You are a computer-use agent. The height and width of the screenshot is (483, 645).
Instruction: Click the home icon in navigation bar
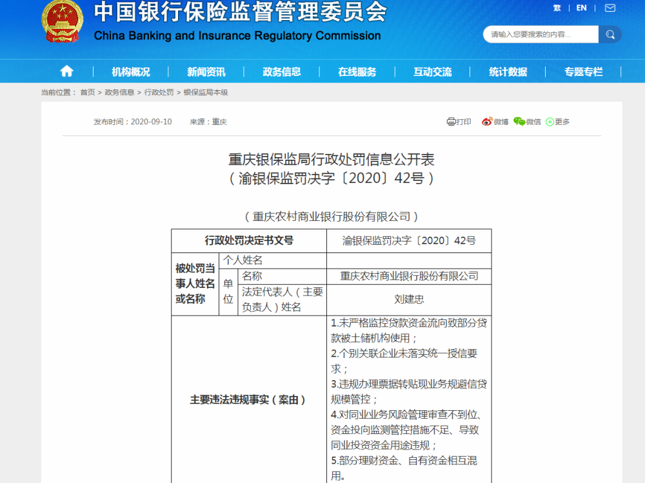click(66, 71)
